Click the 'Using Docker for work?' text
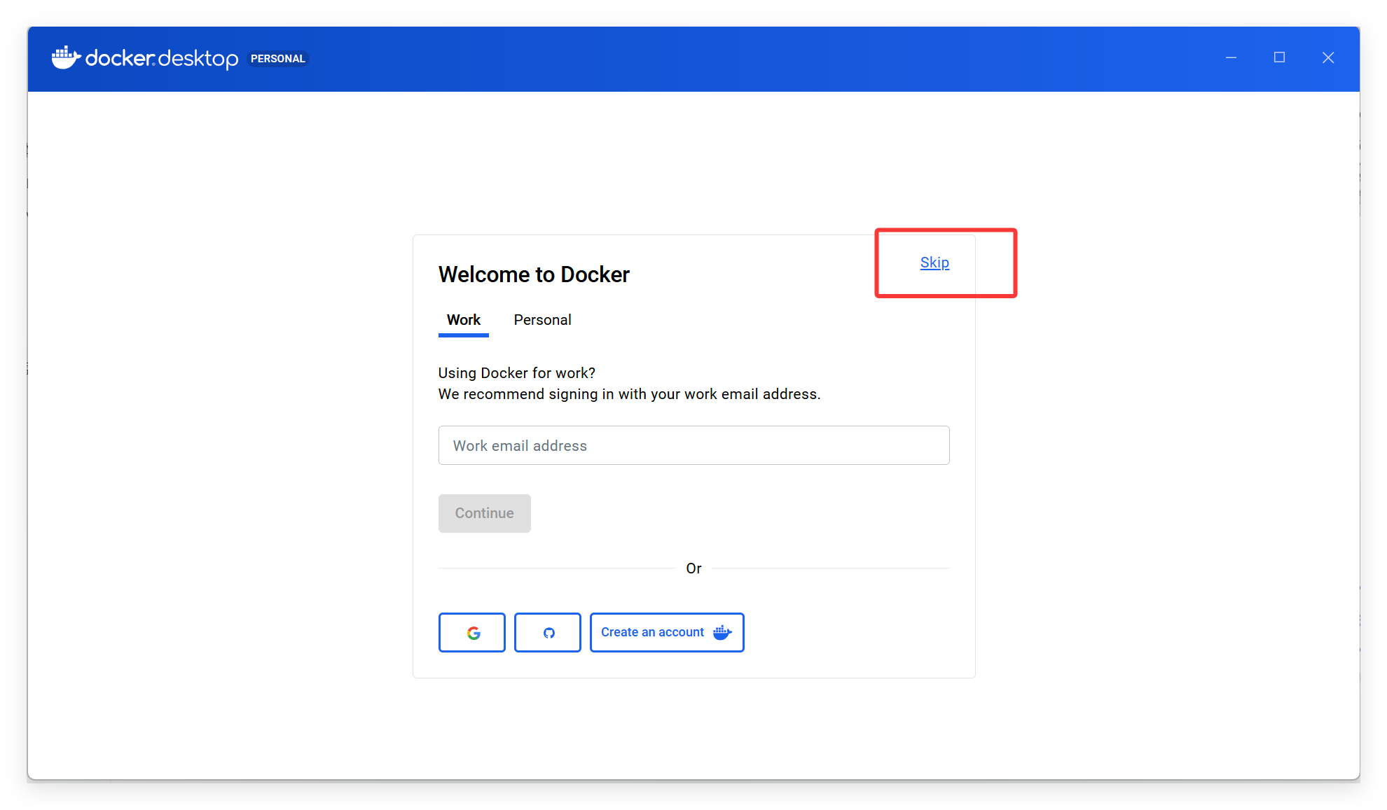Image resolution: width=1387 pixels, height=810 pixels. coord(516,373)
